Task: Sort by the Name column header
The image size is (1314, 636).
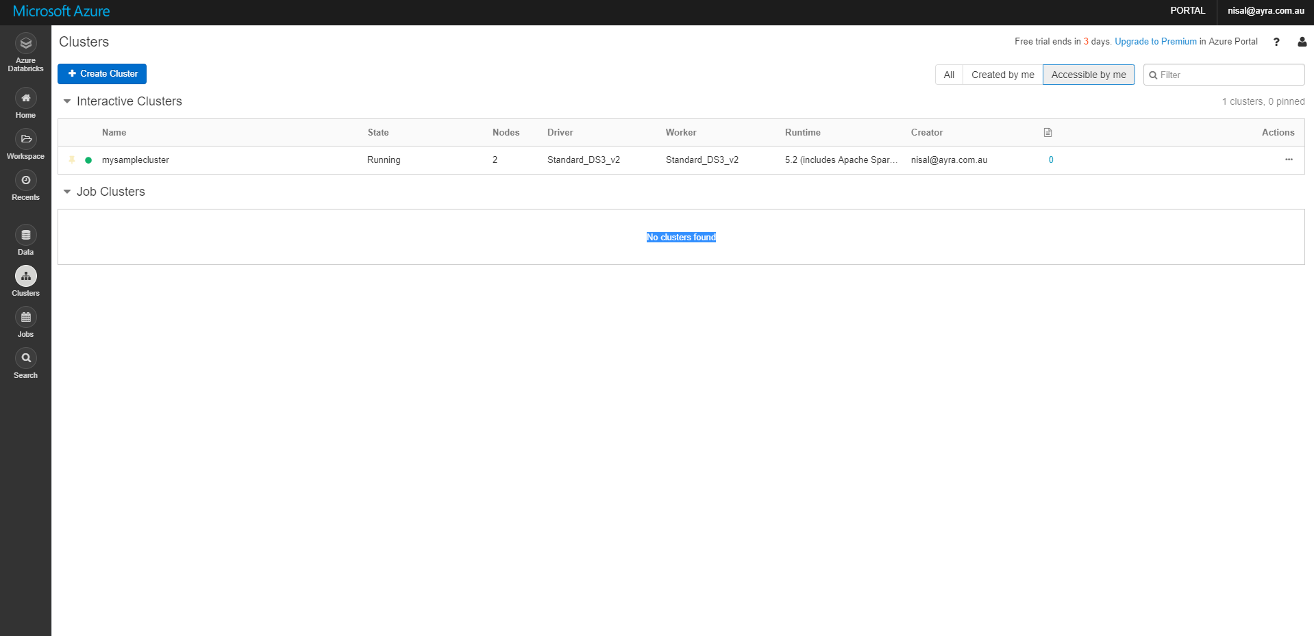Action: click(114, 133)
